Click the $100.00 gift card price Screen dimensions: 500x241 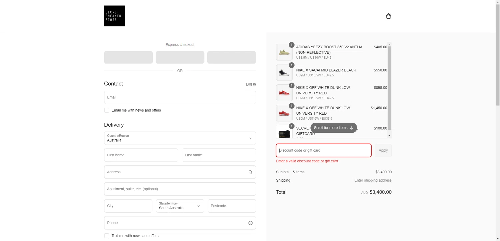380,128
